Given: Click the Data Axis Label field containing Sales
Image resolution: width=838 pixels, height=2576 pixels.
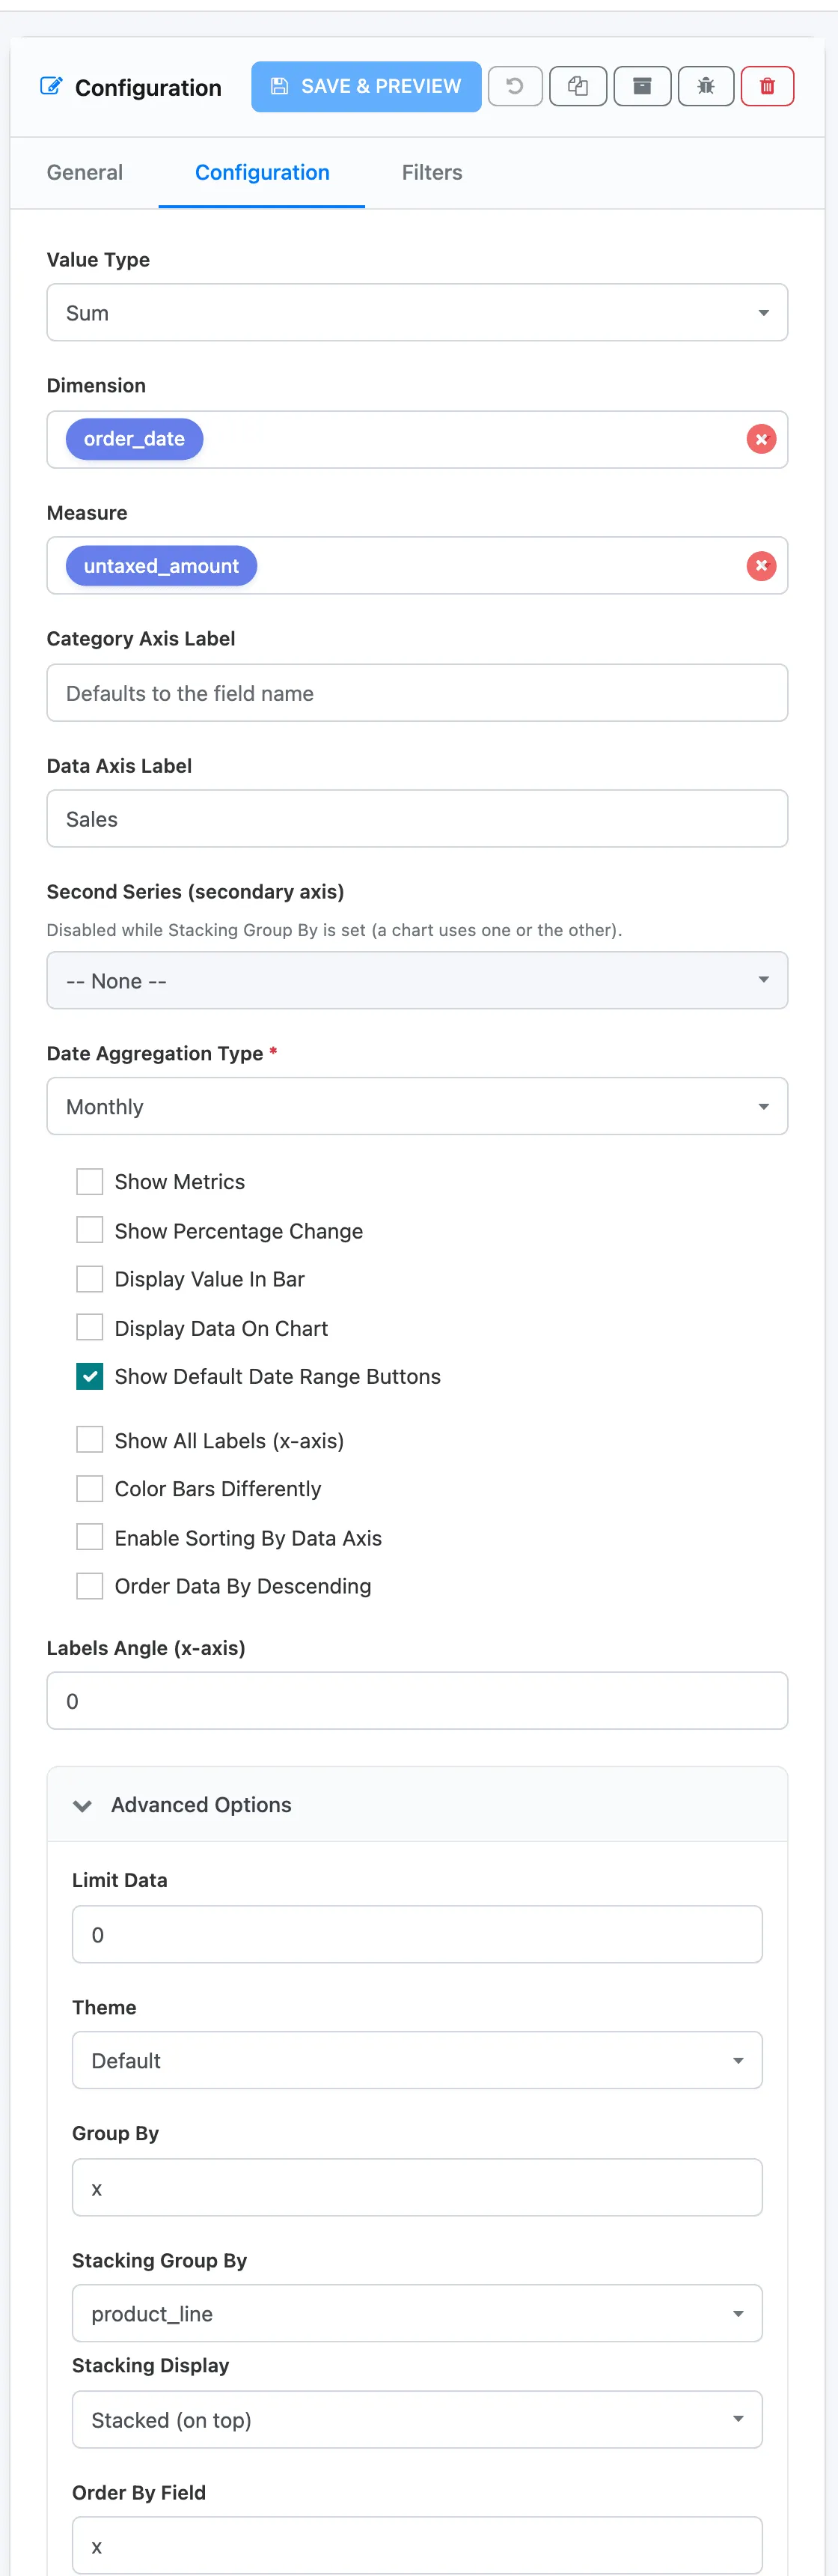Looking at the screenshot, I should pyautogui.click(x=418, y=819).
